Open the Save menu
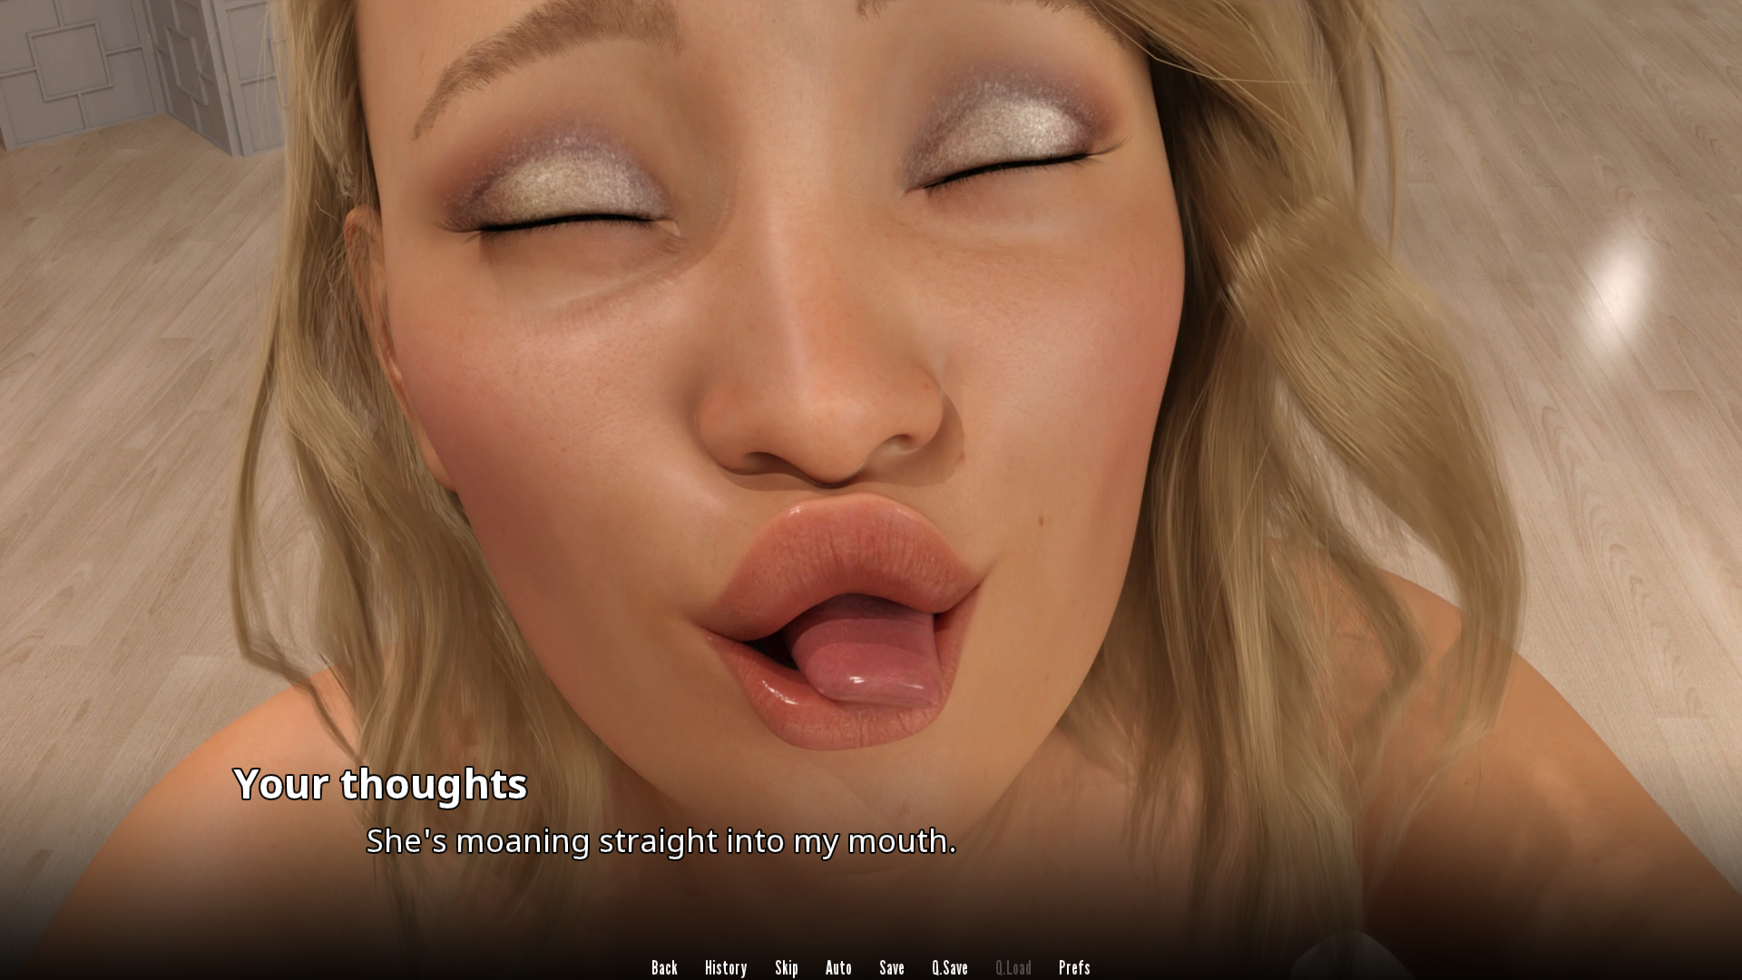This screenshot has width=1742, height=980. (892, 967)
